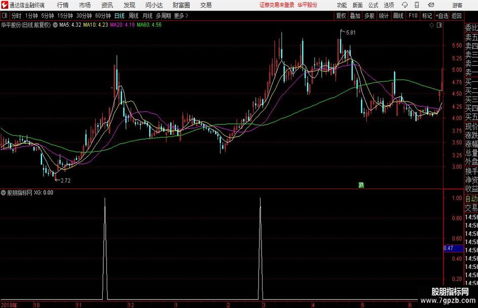Screen dimensions: 478x308
Task: Open 多周期 multi-period view
Action: (x=163, y=16)
